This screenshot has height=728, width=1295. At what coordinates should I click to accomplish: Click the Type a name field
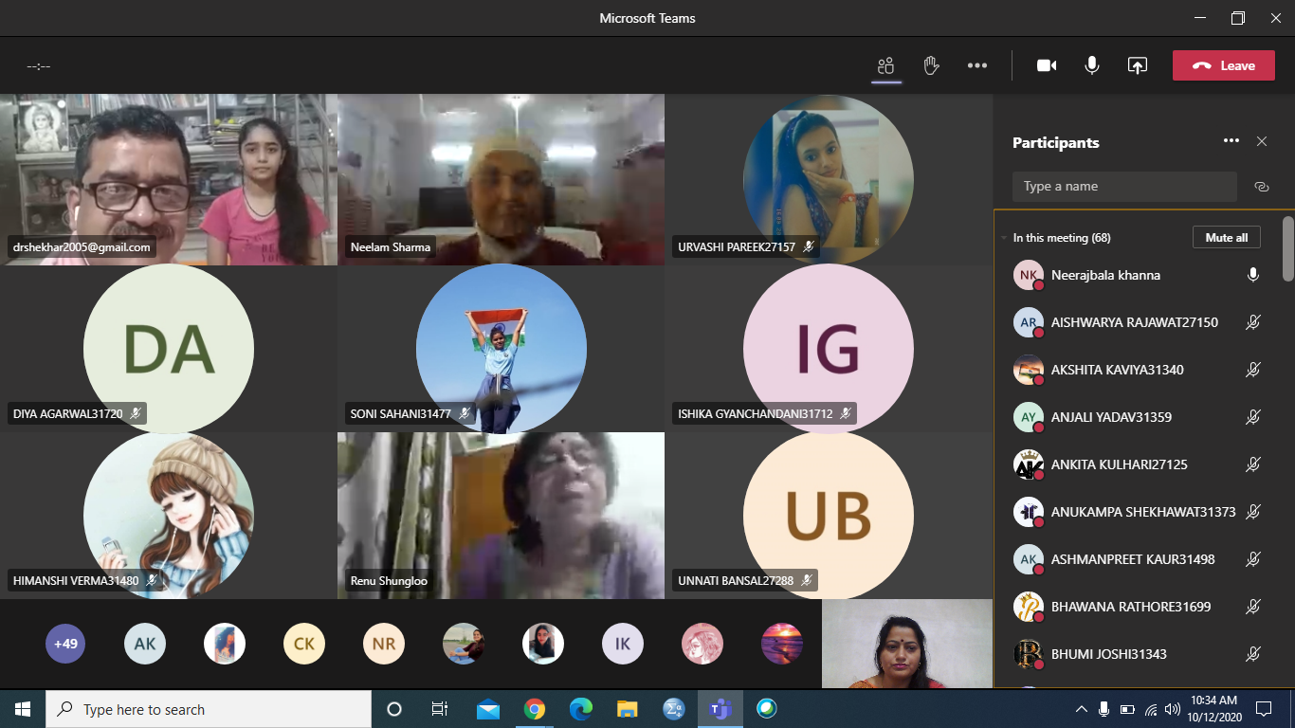click(x=1123, y=187)
